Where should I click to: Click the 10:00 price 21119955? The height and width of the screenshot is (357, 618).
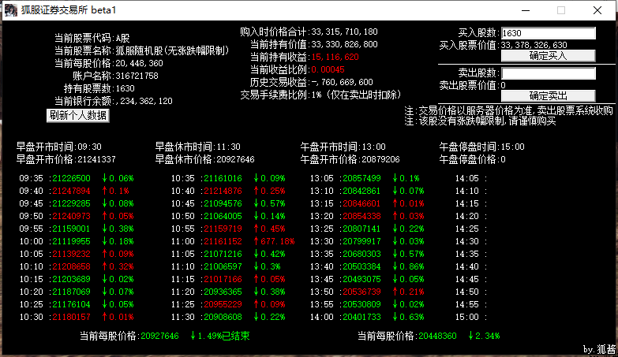coord(69,241)
